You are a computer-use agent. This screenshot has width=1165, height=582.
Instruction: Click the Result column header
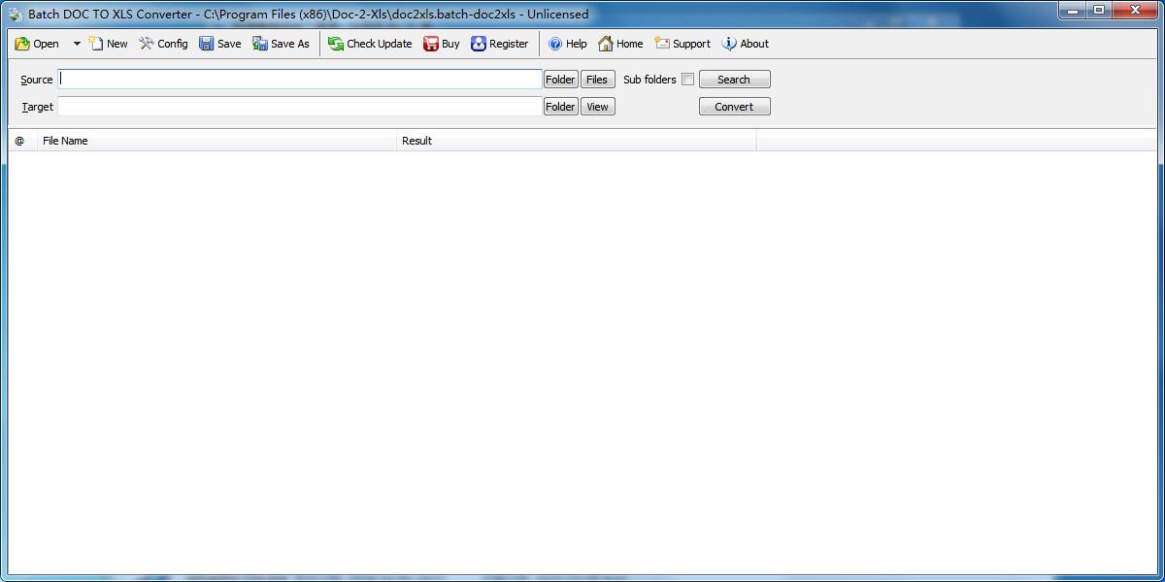[x=577, y=141]
